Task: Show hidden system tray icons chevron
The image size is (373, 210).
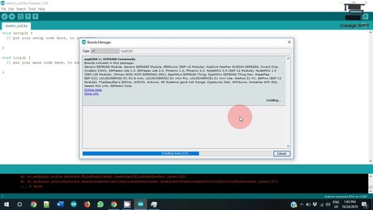Action: [x=302, y=204]
